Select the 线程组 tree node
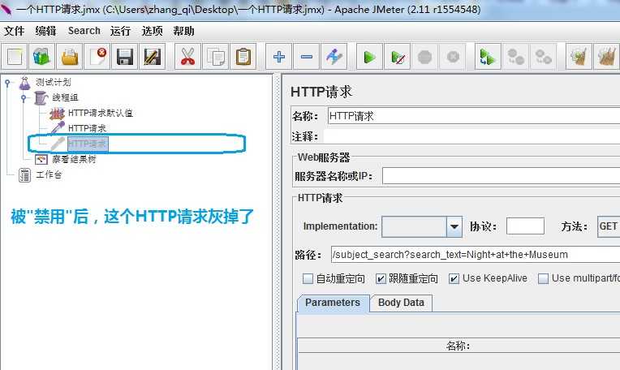The width and height of the screenshot is (620, 370). (x=65, y=97)
